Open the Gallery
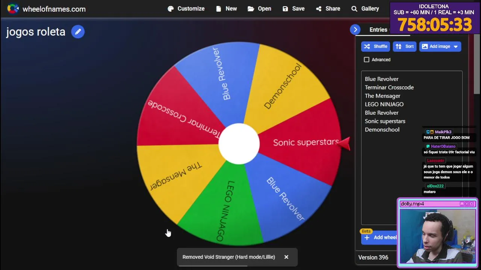This screenshot has width=481, height=270. [365, 9]
